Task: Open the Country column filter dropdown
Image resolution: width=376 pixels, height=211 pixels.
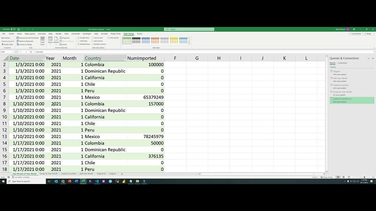Action: pyautogui.click(x=125, y=60)
